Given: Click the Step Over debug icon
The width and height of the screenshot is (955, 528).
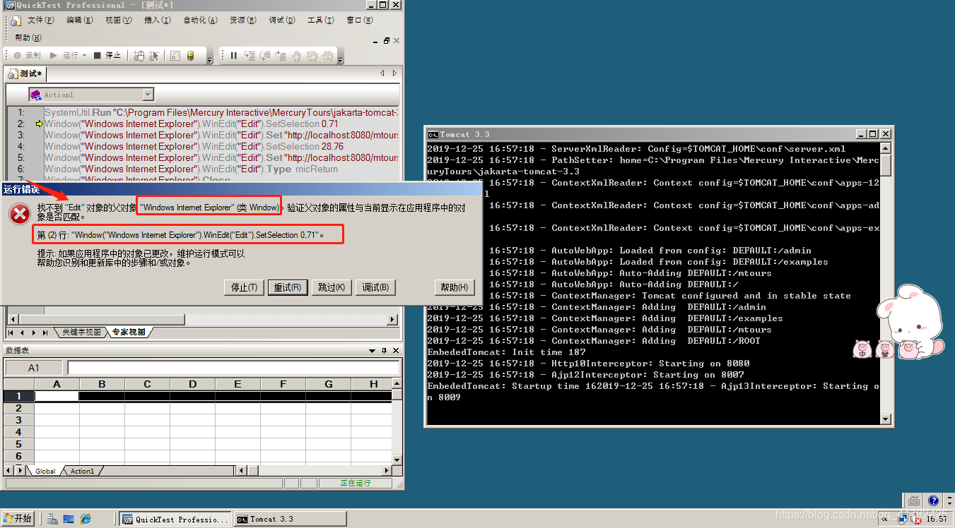Looking at the screenshot, I should [266, 56].
